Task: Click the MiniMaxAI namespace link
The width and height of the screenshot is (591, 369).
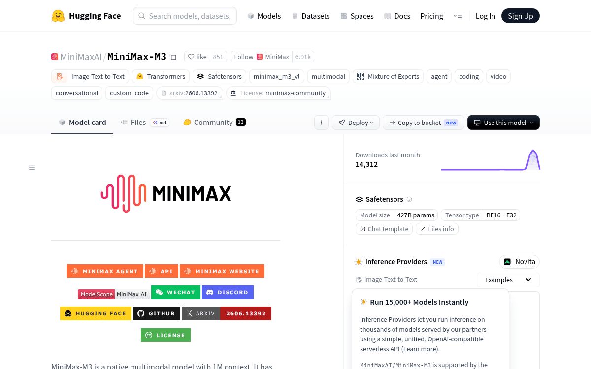Action: coord(81,57)
